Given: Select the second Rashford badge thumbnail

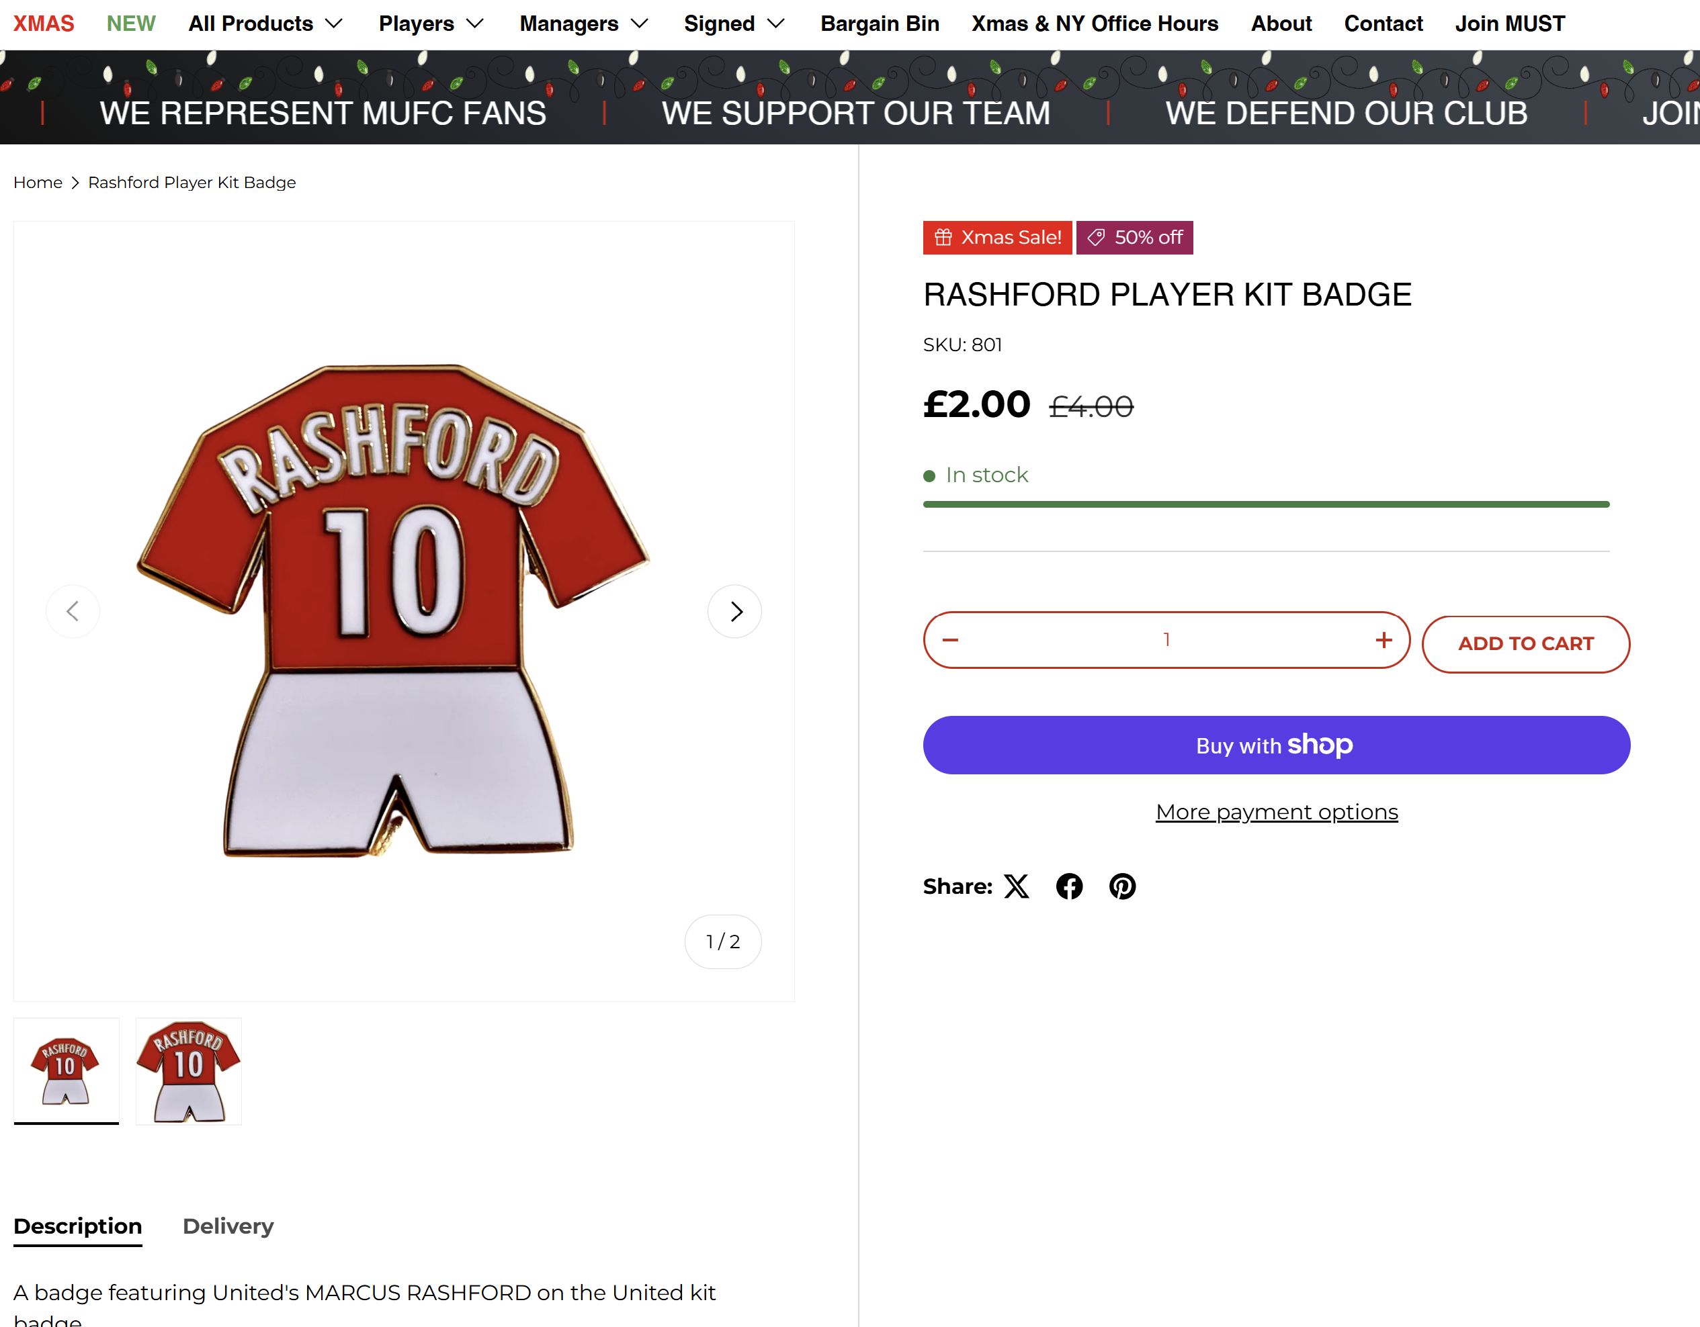Looking at the screenshot, I should [188, 1070].
